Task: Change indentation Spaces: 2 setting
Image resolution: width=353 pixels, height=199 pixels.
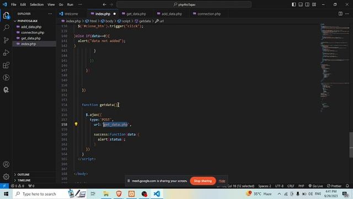Action: tap(265, 186)
